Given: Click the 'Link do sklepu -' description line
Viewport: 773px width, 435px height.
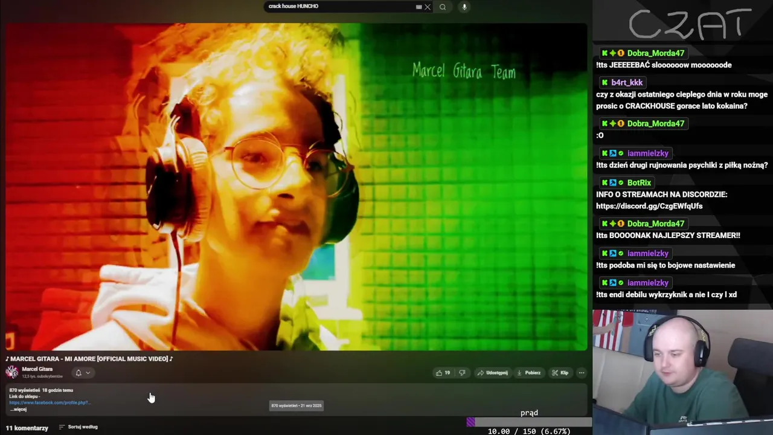Looking at the screenshot, I should coord(25,396).
